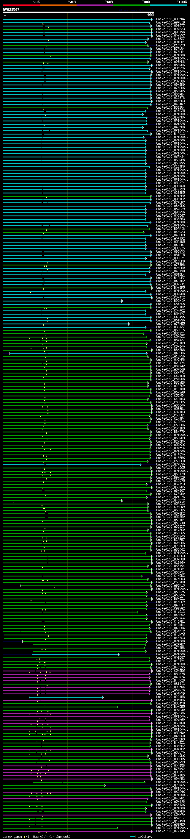Select hit UniRef100_B8M779
The width and height of the screenshot is (190, 839).
click(170, 432)
